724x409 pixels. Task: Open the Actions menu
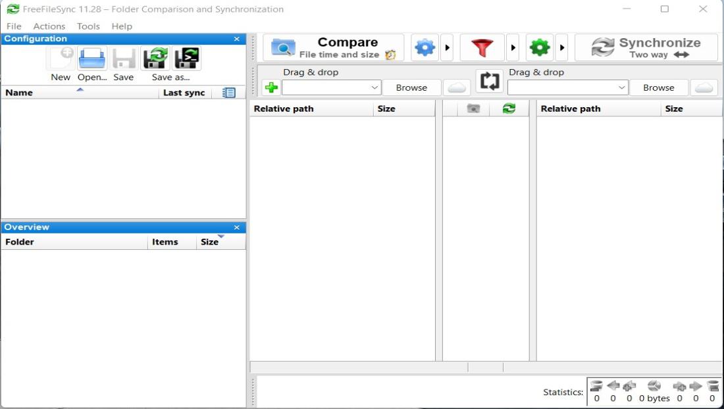(x=49, y=26)
